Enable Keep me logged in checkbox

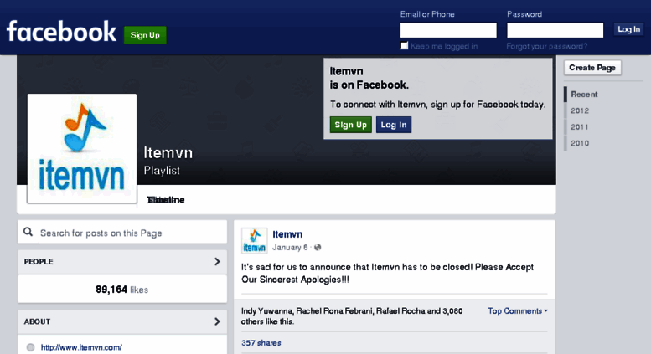click(x=404, y=45)
